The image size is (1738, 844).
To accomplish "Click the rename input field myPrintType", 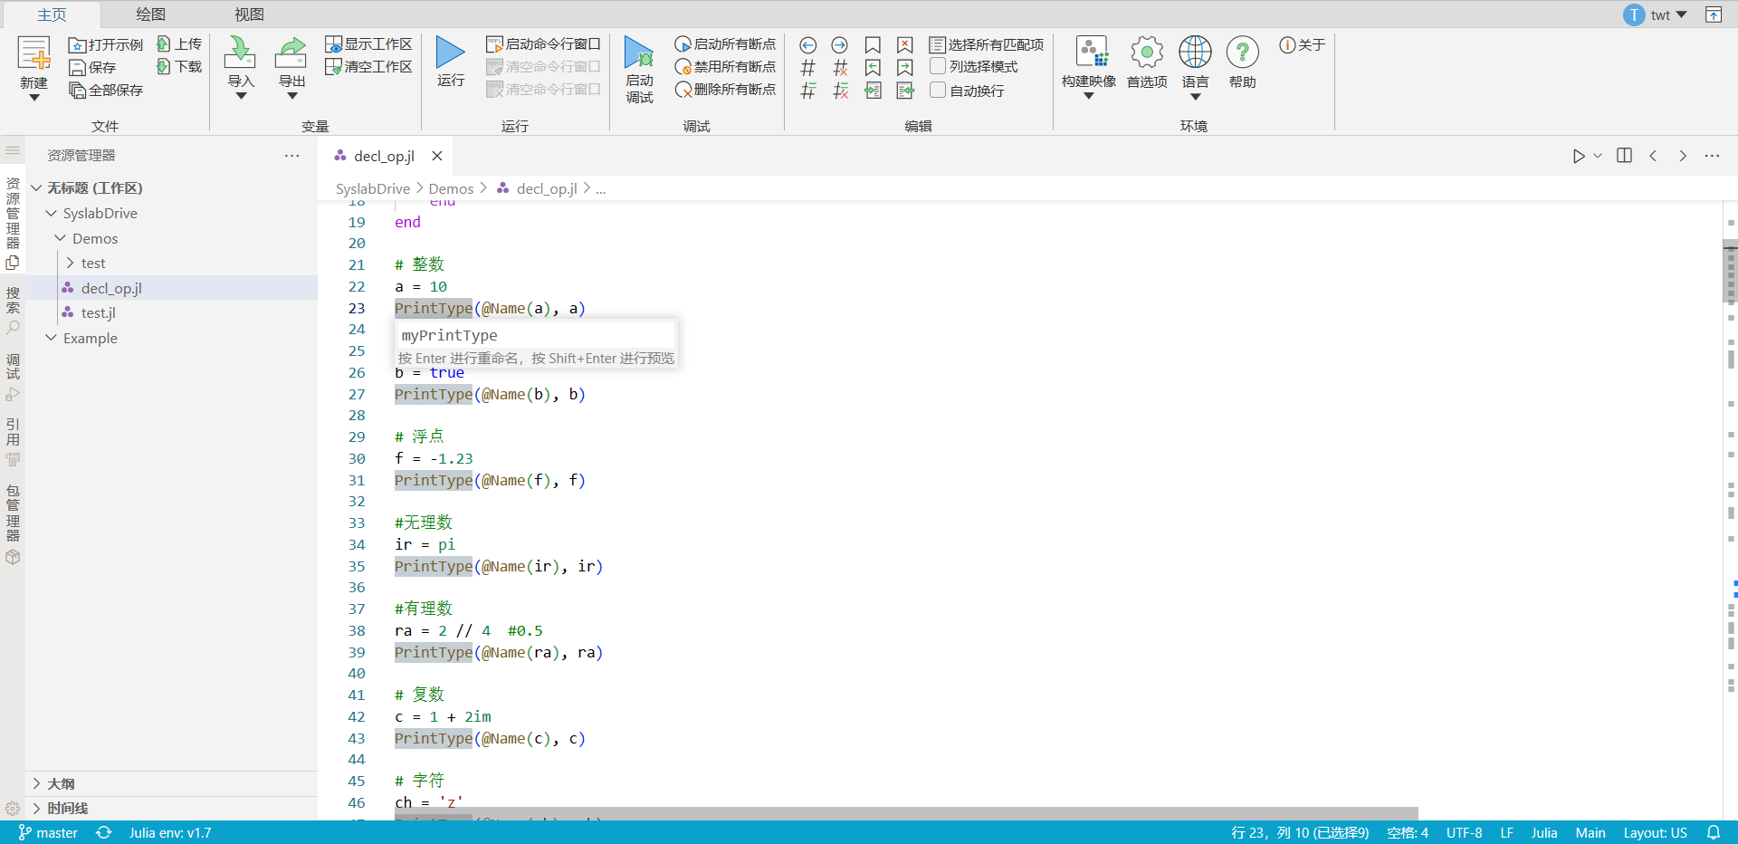I will coord(536,335).
